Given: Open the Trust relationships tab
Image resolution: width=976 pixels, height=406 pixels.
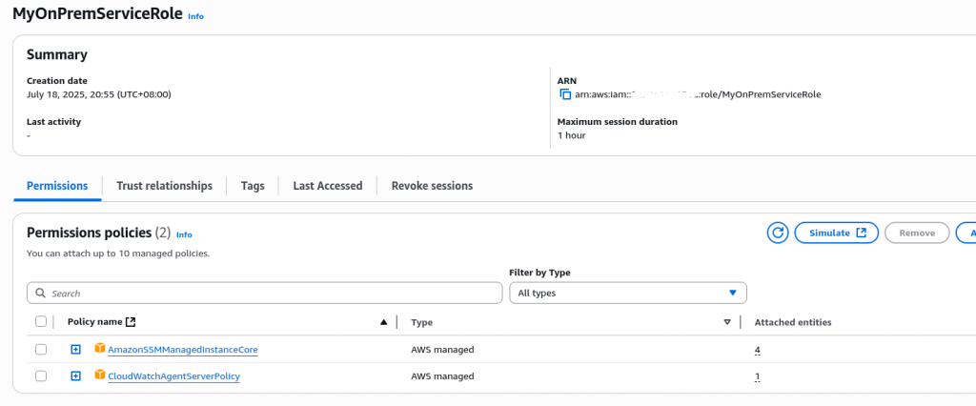Looking at the screenshot, I should coord(164,186).
